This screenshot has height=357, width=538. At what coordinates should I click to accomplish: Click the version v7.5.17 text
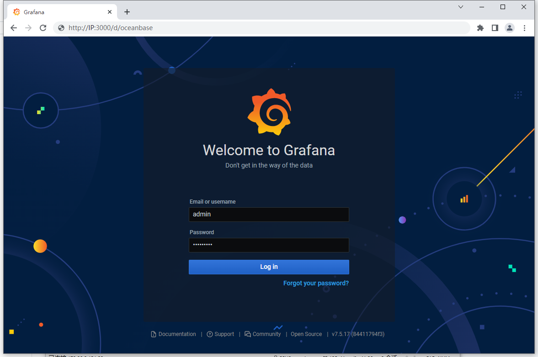click(x=358, y=334)
